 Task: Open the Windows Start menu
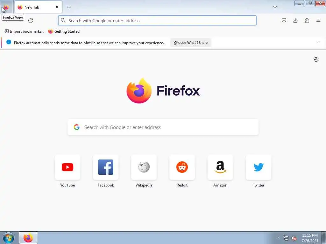(9, 238)
